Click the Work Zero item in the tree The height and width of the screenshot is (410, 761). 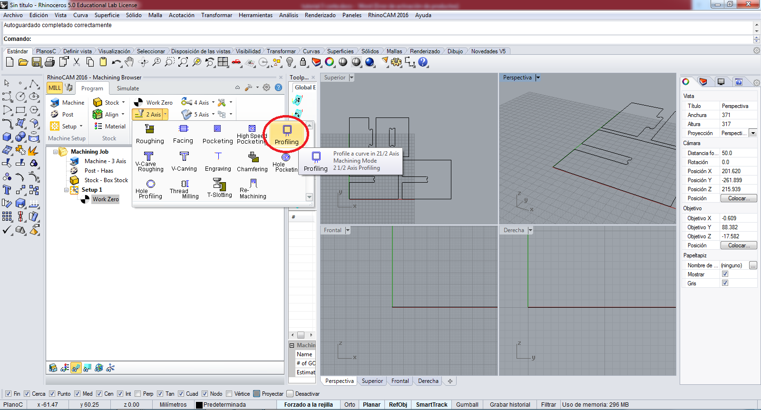tap(105, 199)
